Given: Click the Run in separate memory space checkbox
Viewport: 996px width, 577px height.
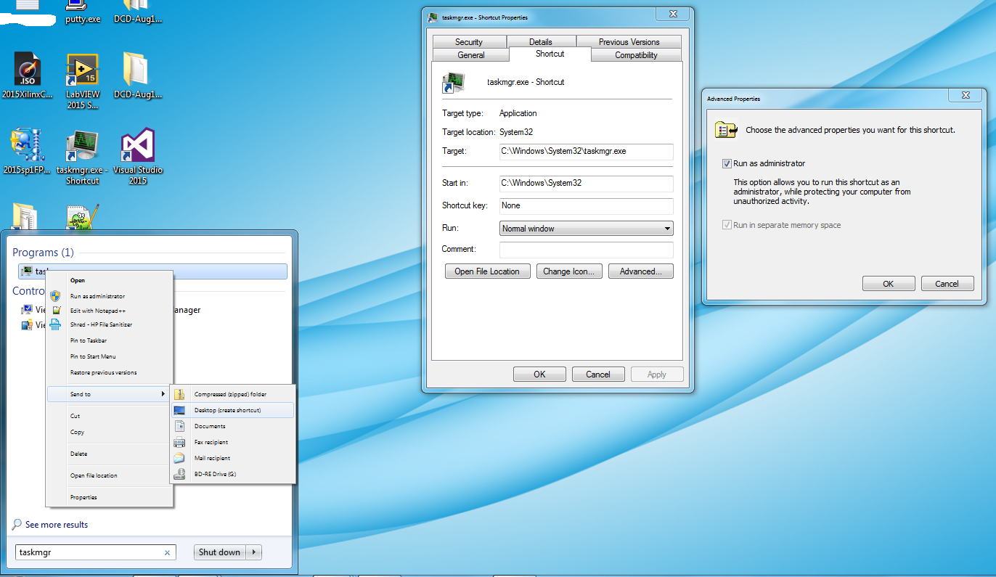Looking at the screenshot, I should tap(727, 226).
